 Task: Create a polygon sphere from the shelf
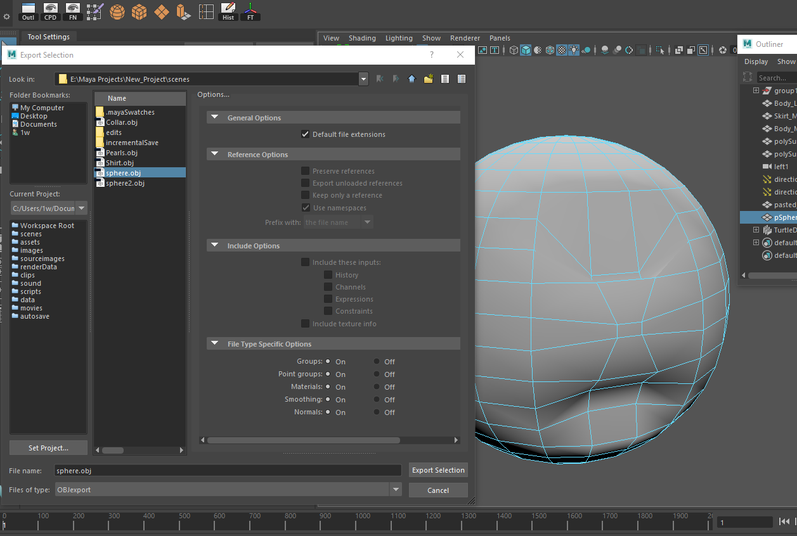117,11
